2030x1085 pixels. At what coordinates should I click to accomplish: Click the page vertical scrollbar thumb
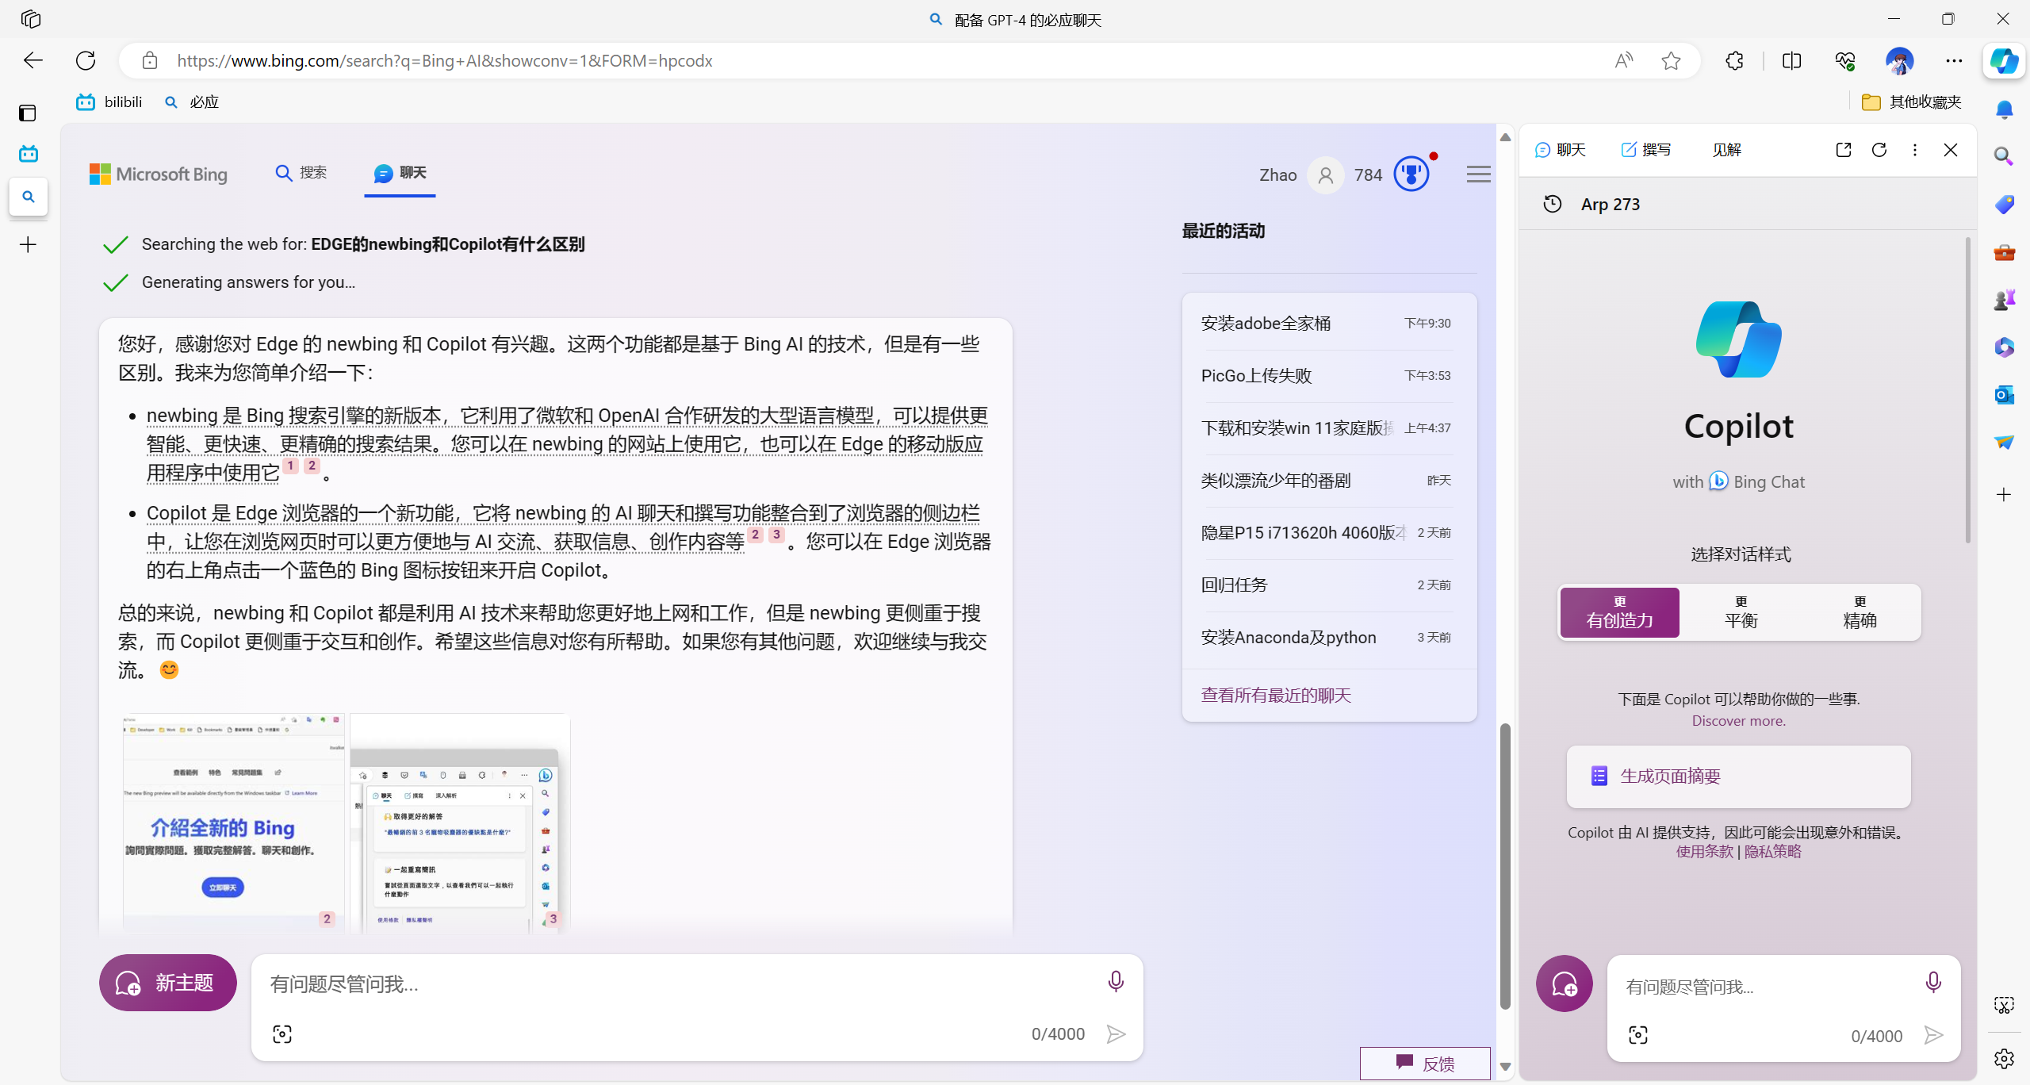(1505, 865)
